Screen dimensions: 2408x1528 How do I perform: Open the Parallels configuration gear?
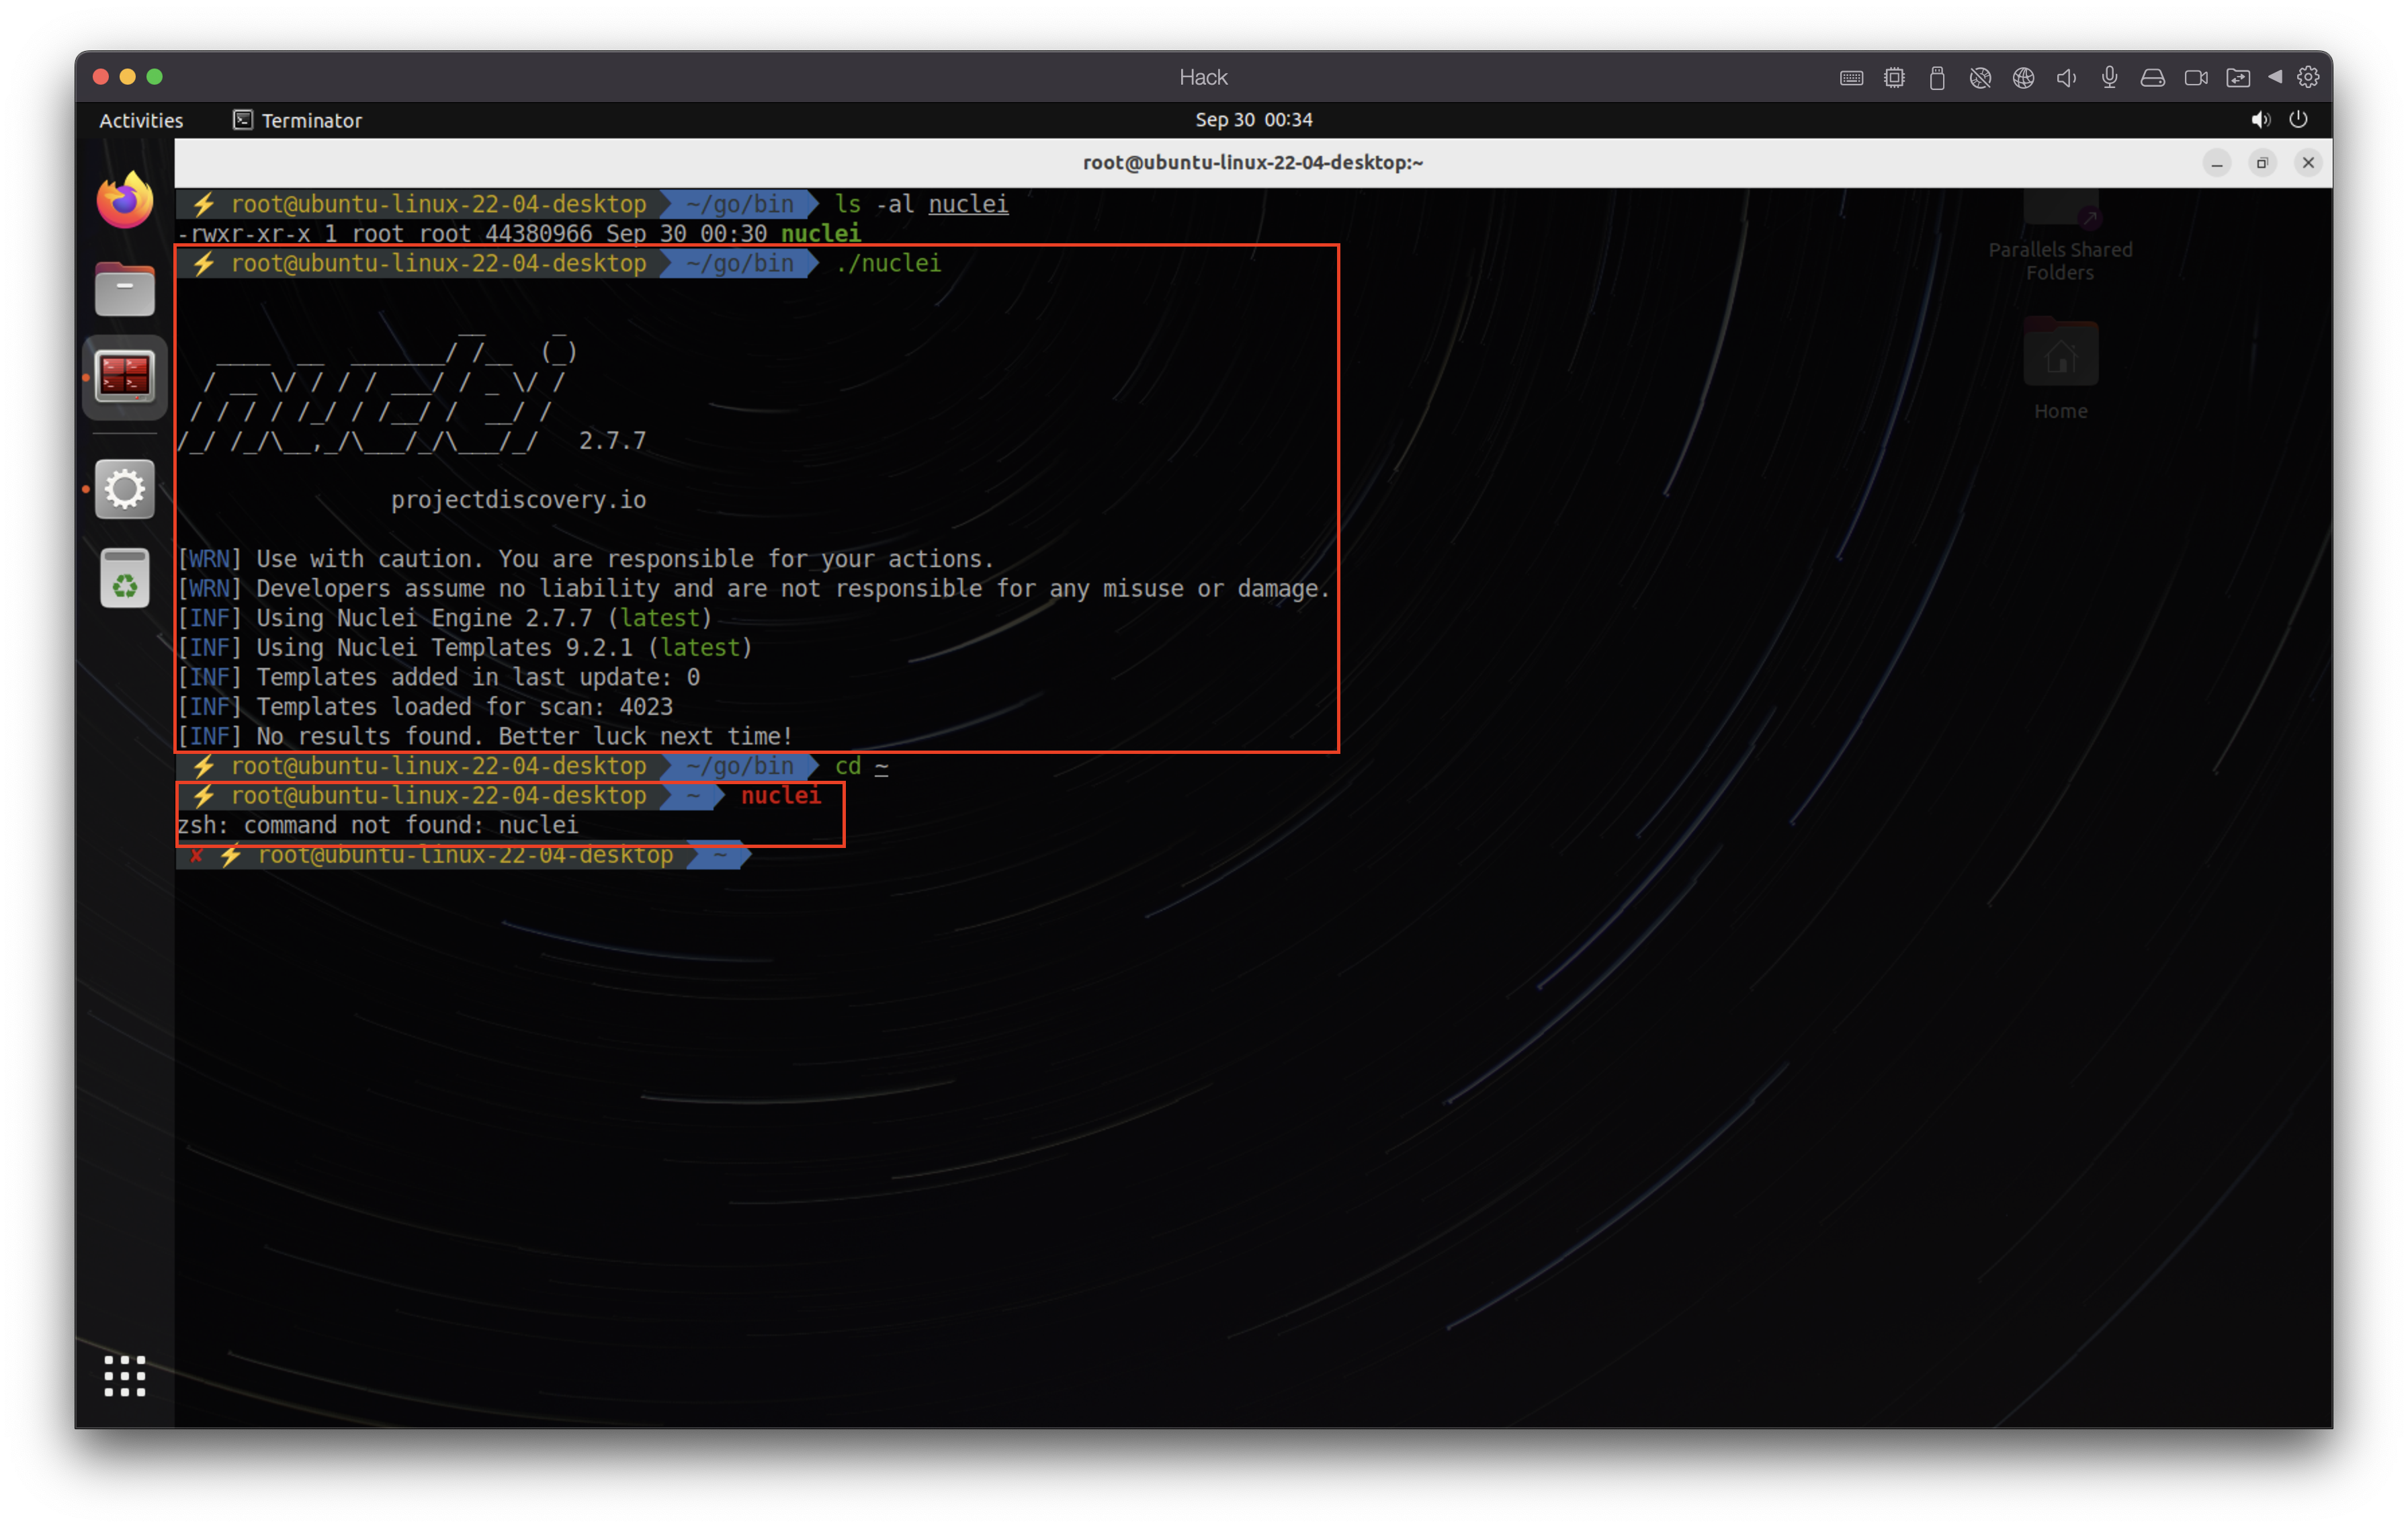click(2308, 77)
